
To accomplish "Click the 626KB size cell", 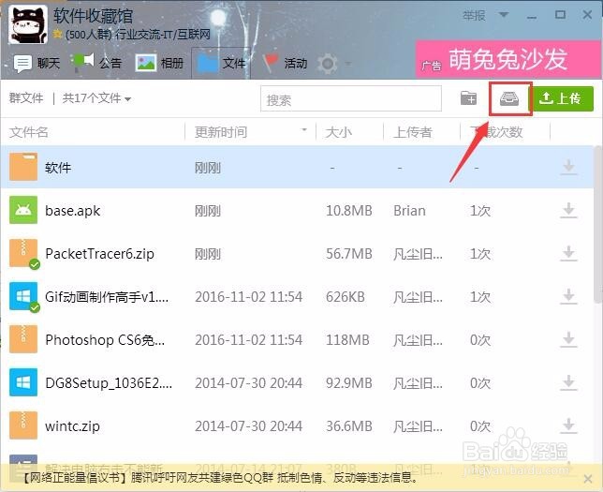I will [x=345, y=297].
